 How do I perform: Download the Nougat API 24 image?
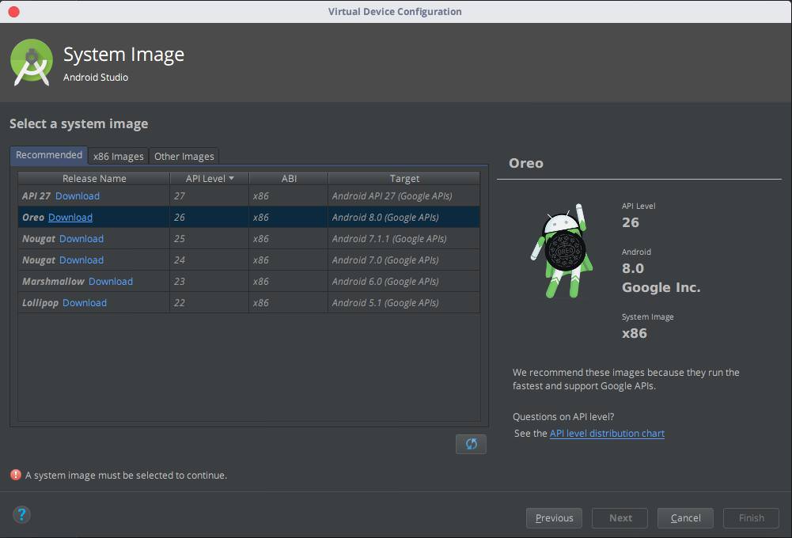click(81, 260)
